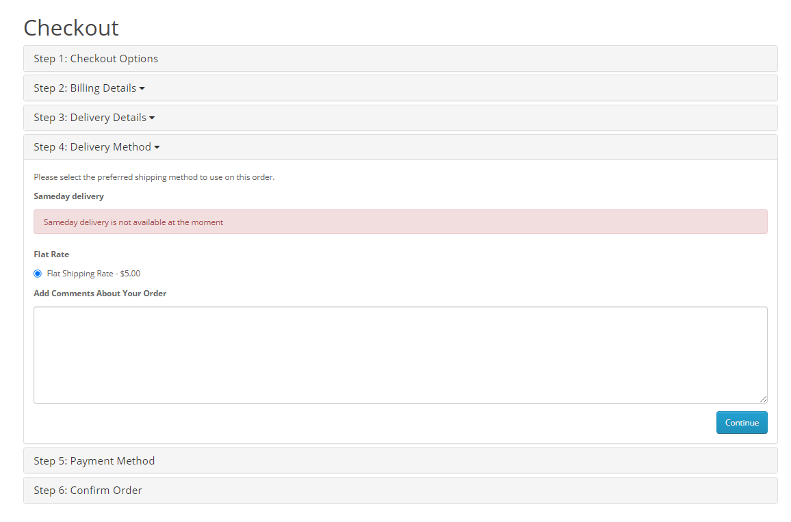Grab the comments box resize handle
The height and width of the screenshot is (522, 791).
pos(763,399)
